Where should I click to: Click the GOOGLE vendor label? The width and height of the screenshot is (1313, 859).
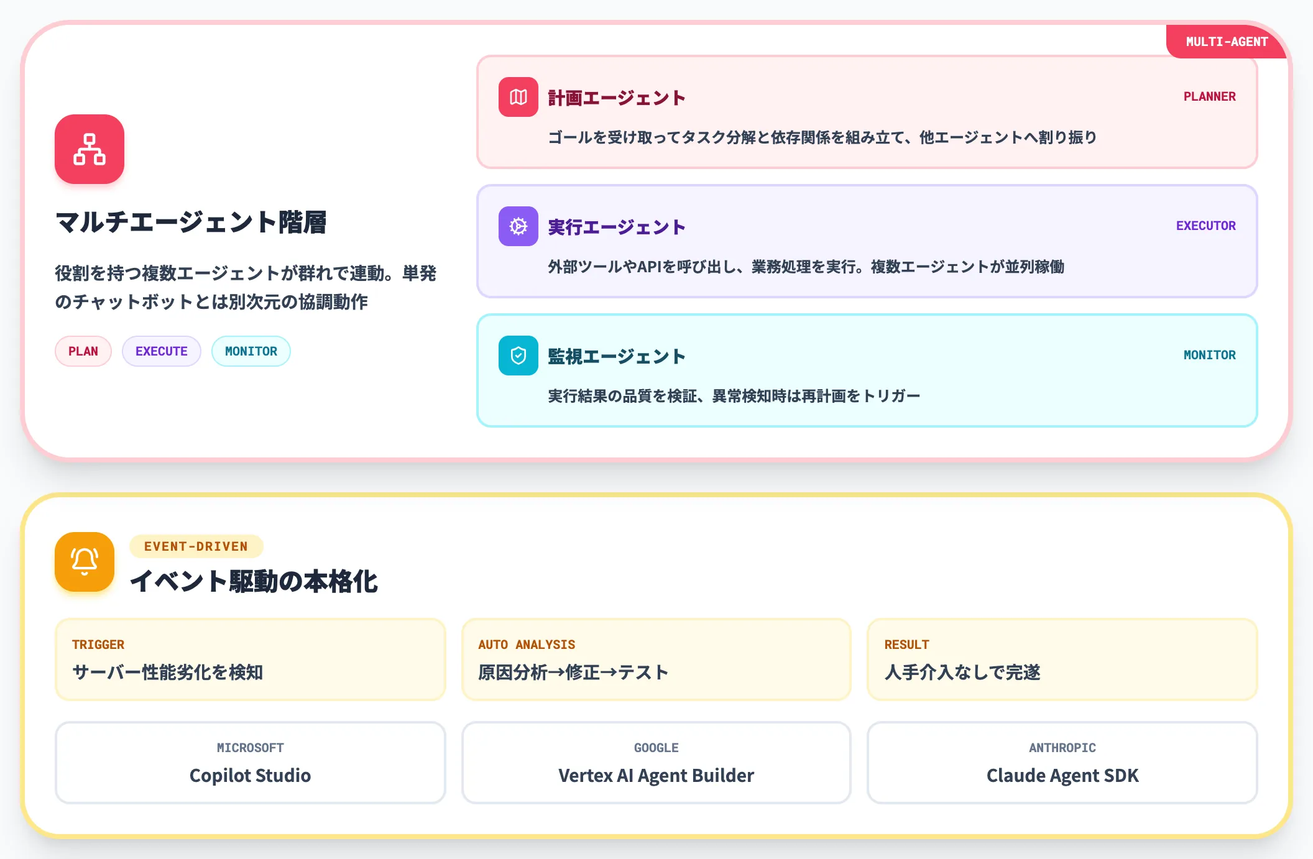pos(656,748)
